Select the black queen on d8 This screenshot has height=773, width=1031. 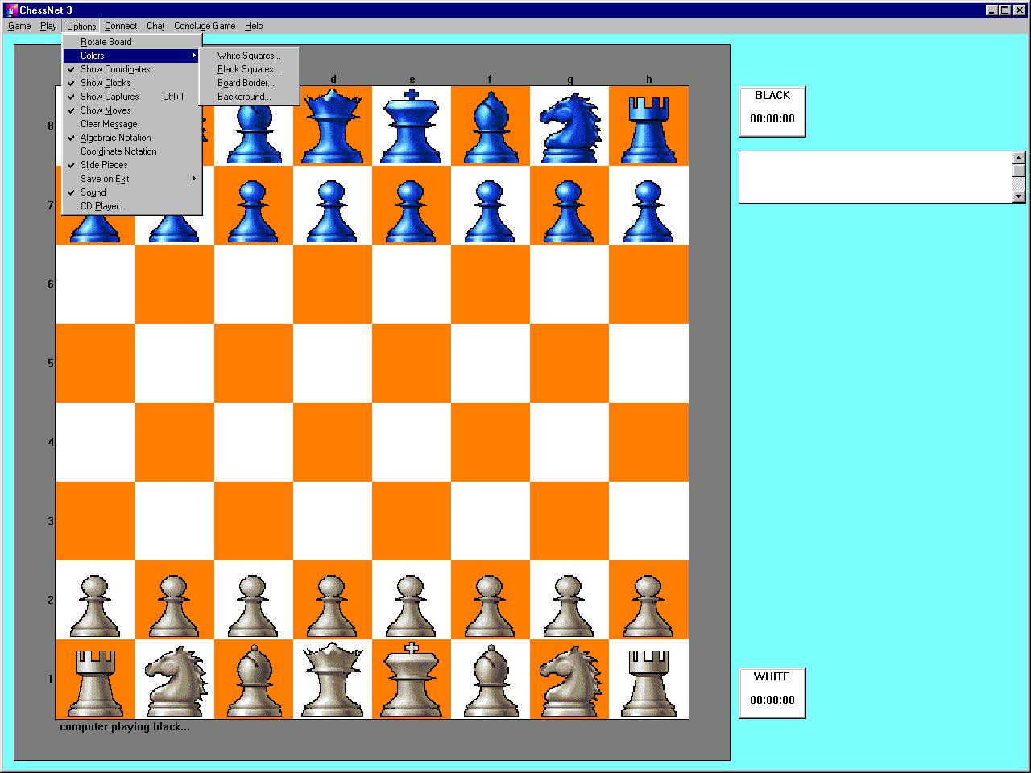coord(333,126)
